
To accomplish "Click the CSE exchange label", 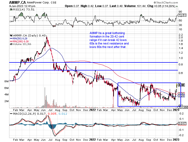I will (53, 2).
